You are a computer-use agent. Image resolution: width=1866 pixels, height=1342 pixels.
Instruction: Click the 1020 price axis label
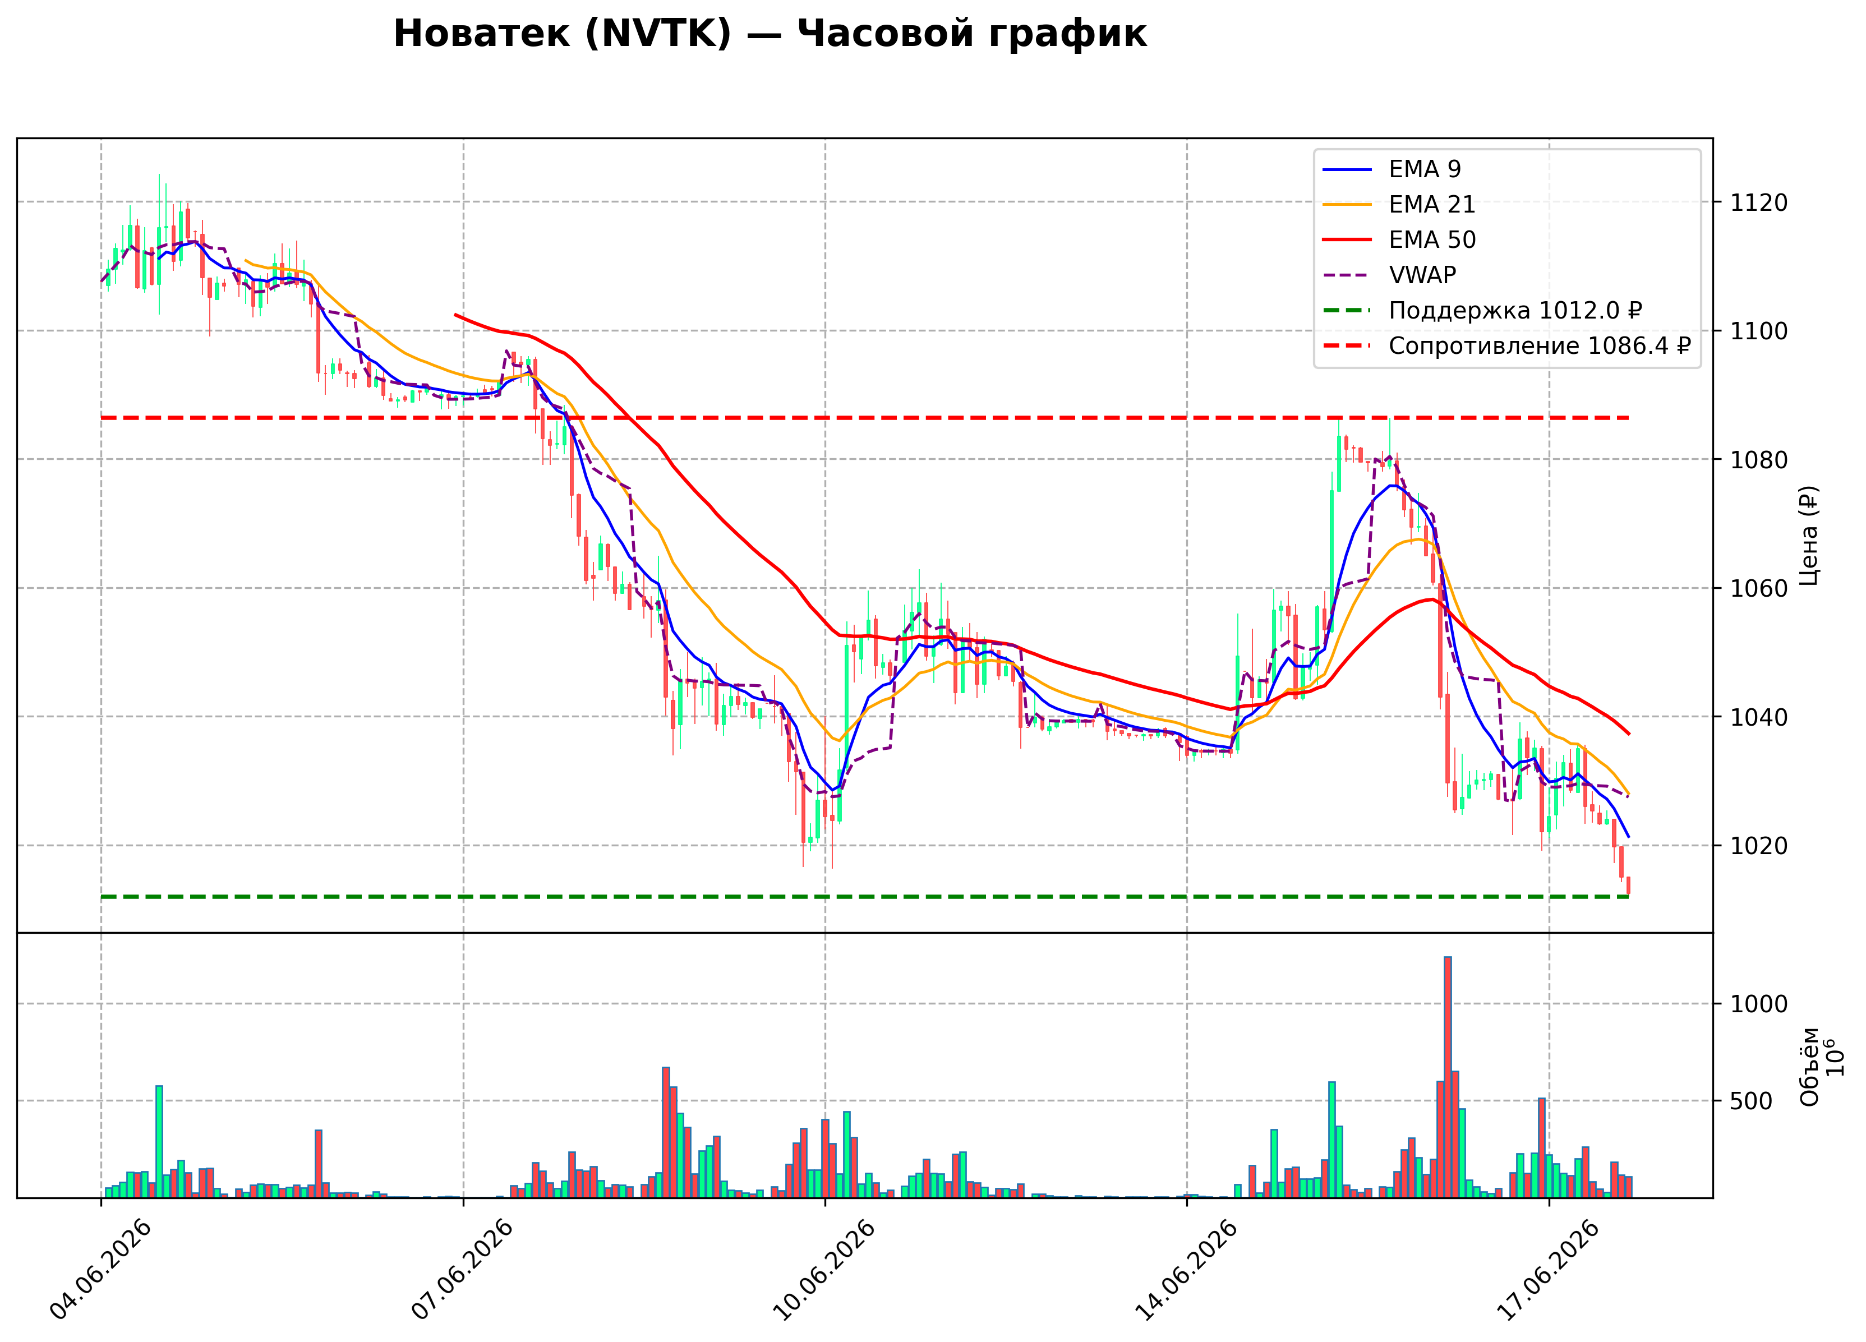[x=1759, y=846]
